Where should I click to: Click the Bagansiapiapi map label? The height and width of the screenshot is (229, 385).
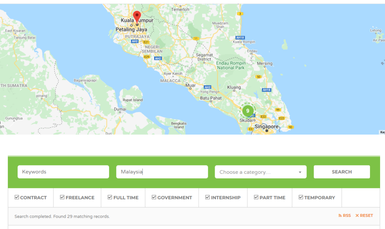tap(85, 80)
